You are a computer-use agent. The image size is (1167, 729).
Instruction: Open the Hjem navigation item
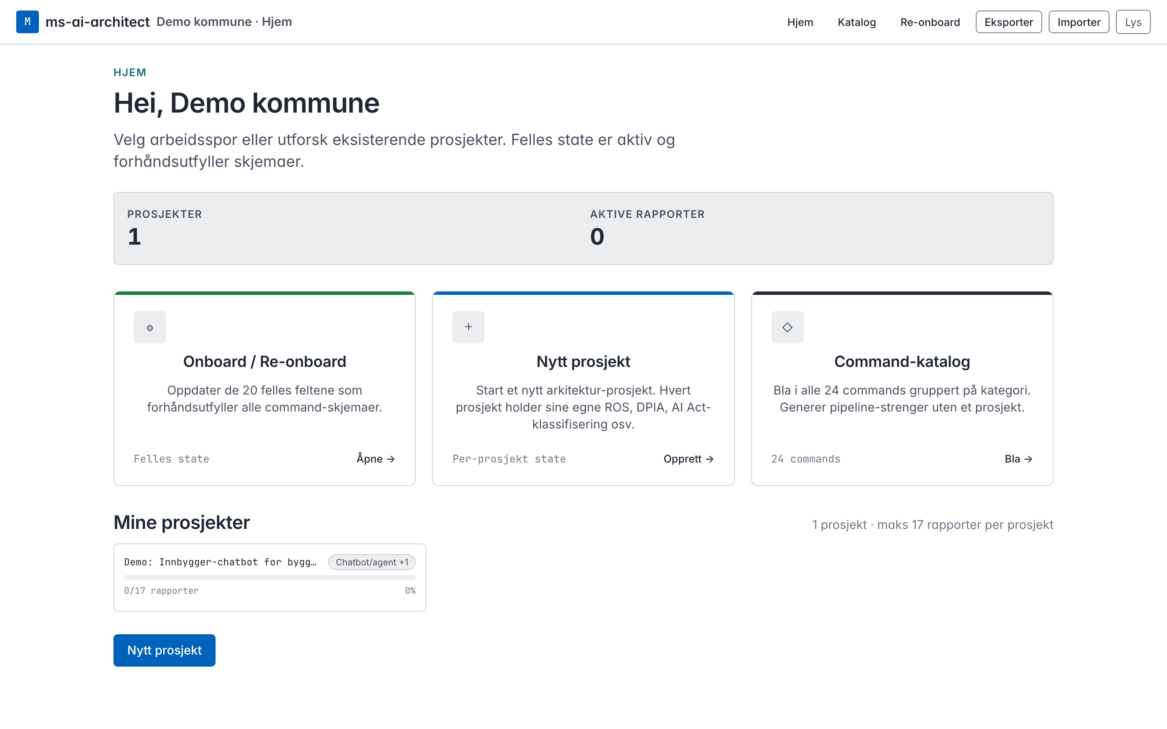[800, 22]
